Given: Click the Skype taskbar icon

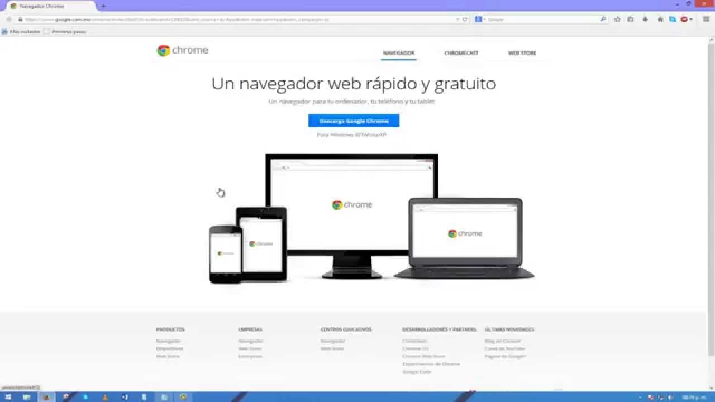Looking at the screenshot, I should [85, 397].
